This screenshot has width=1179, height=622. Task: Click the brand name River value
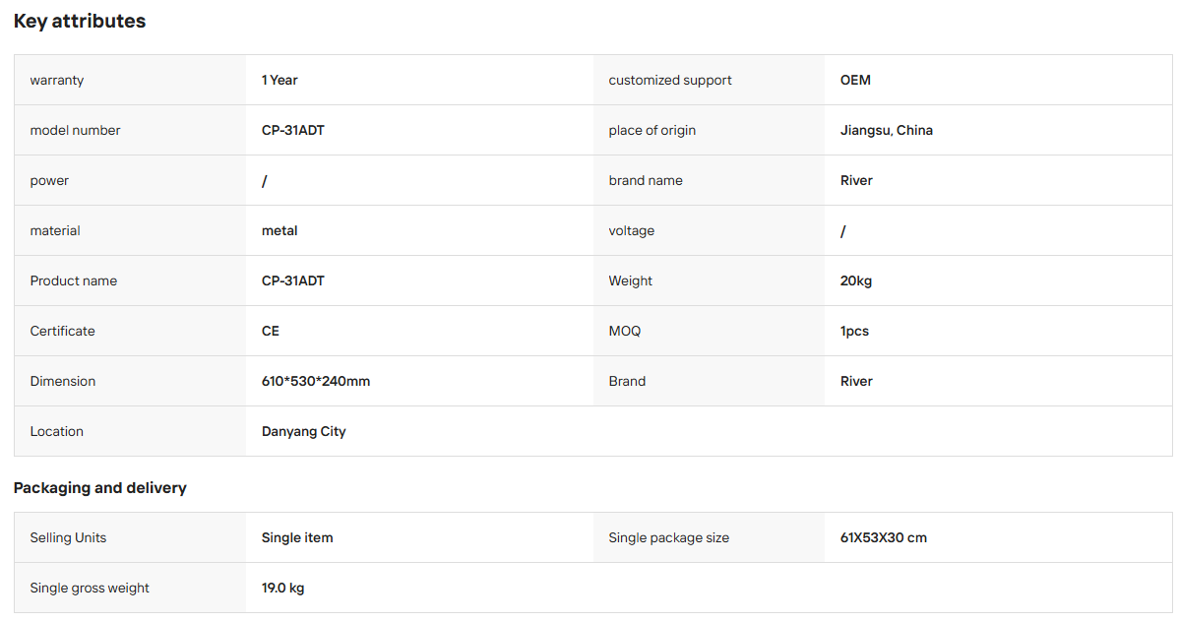856,180
